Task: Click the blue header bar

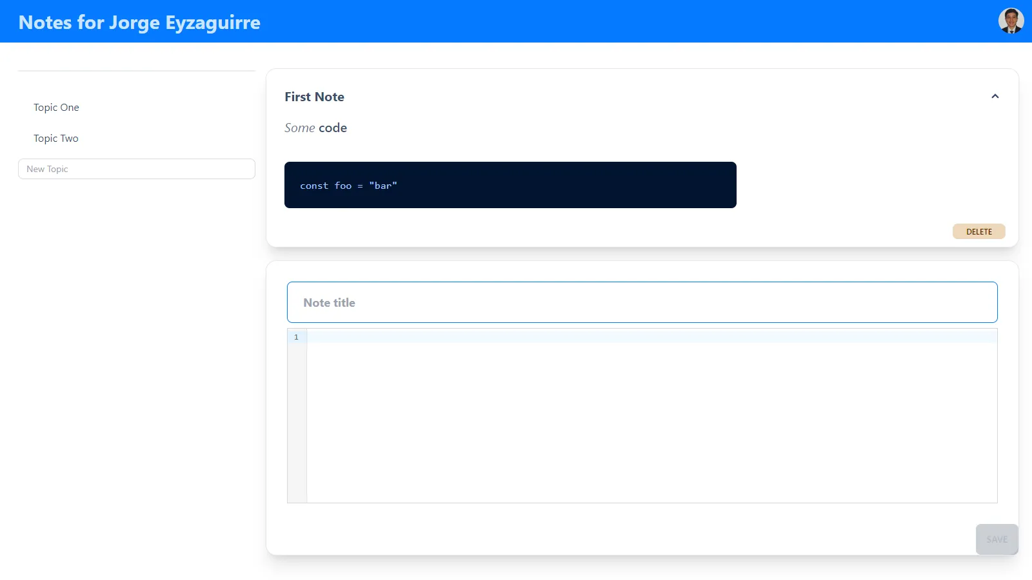Action: pyautogui.click(x=516, y=21)
